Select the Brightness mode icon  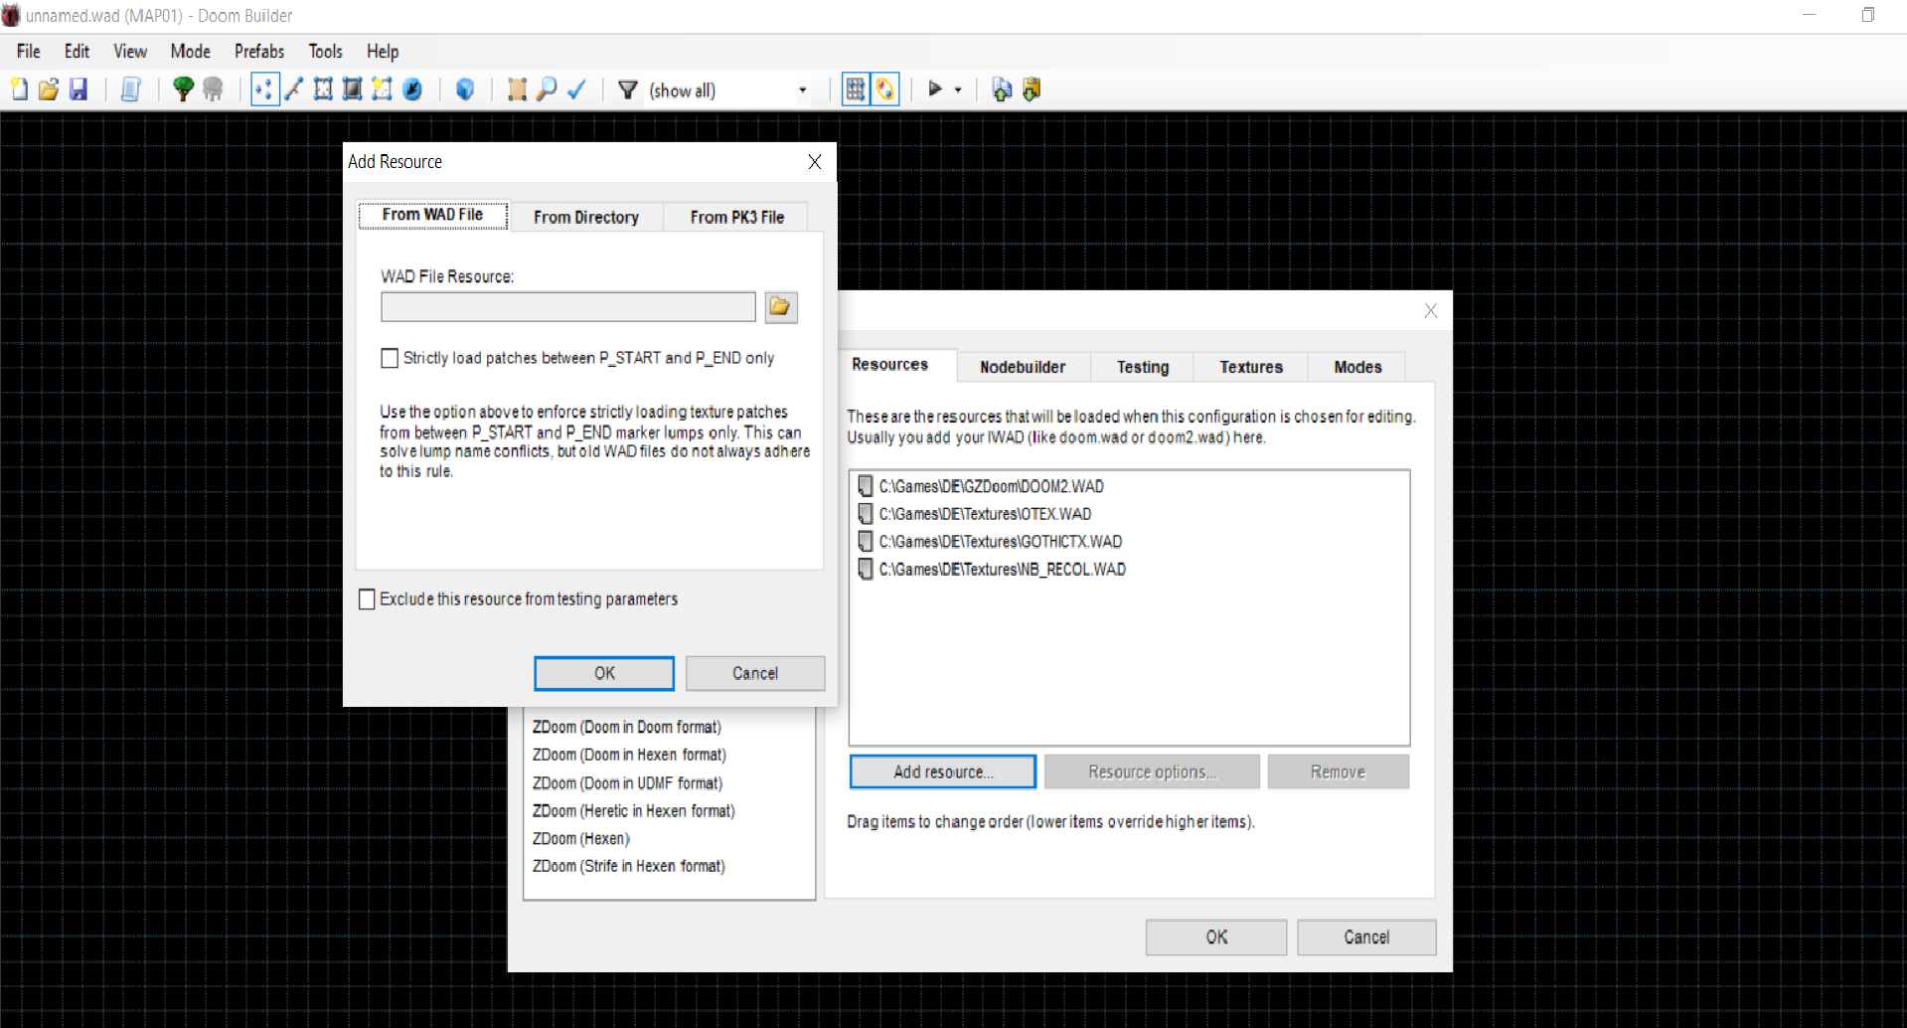pos(352,89)
